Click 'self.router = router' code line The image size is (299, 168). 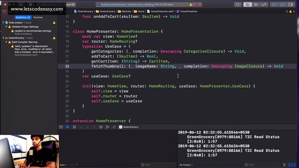[114, 96]
